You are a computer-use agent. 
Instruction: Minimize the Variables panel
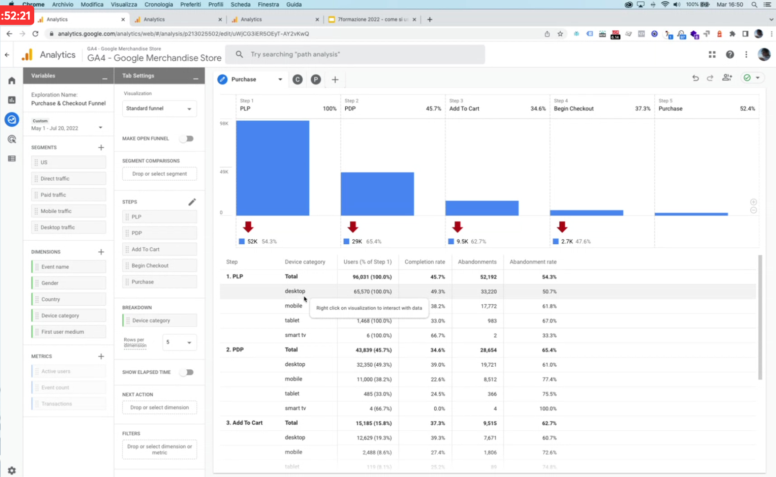point(105,78)
